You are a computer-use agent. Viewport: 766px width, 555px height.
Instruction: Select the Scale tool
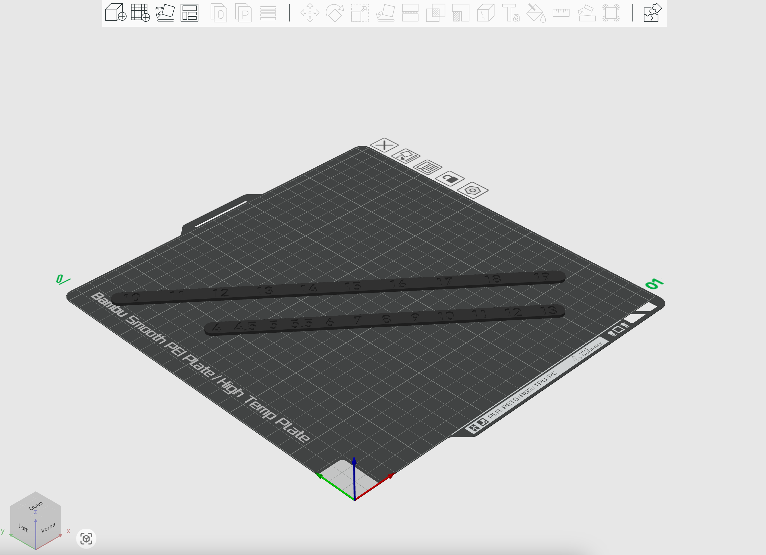tap(360, 13)
